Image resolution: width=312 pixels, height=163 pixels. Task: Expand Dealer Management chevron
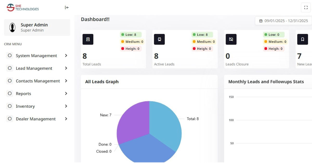click(66, 119)
